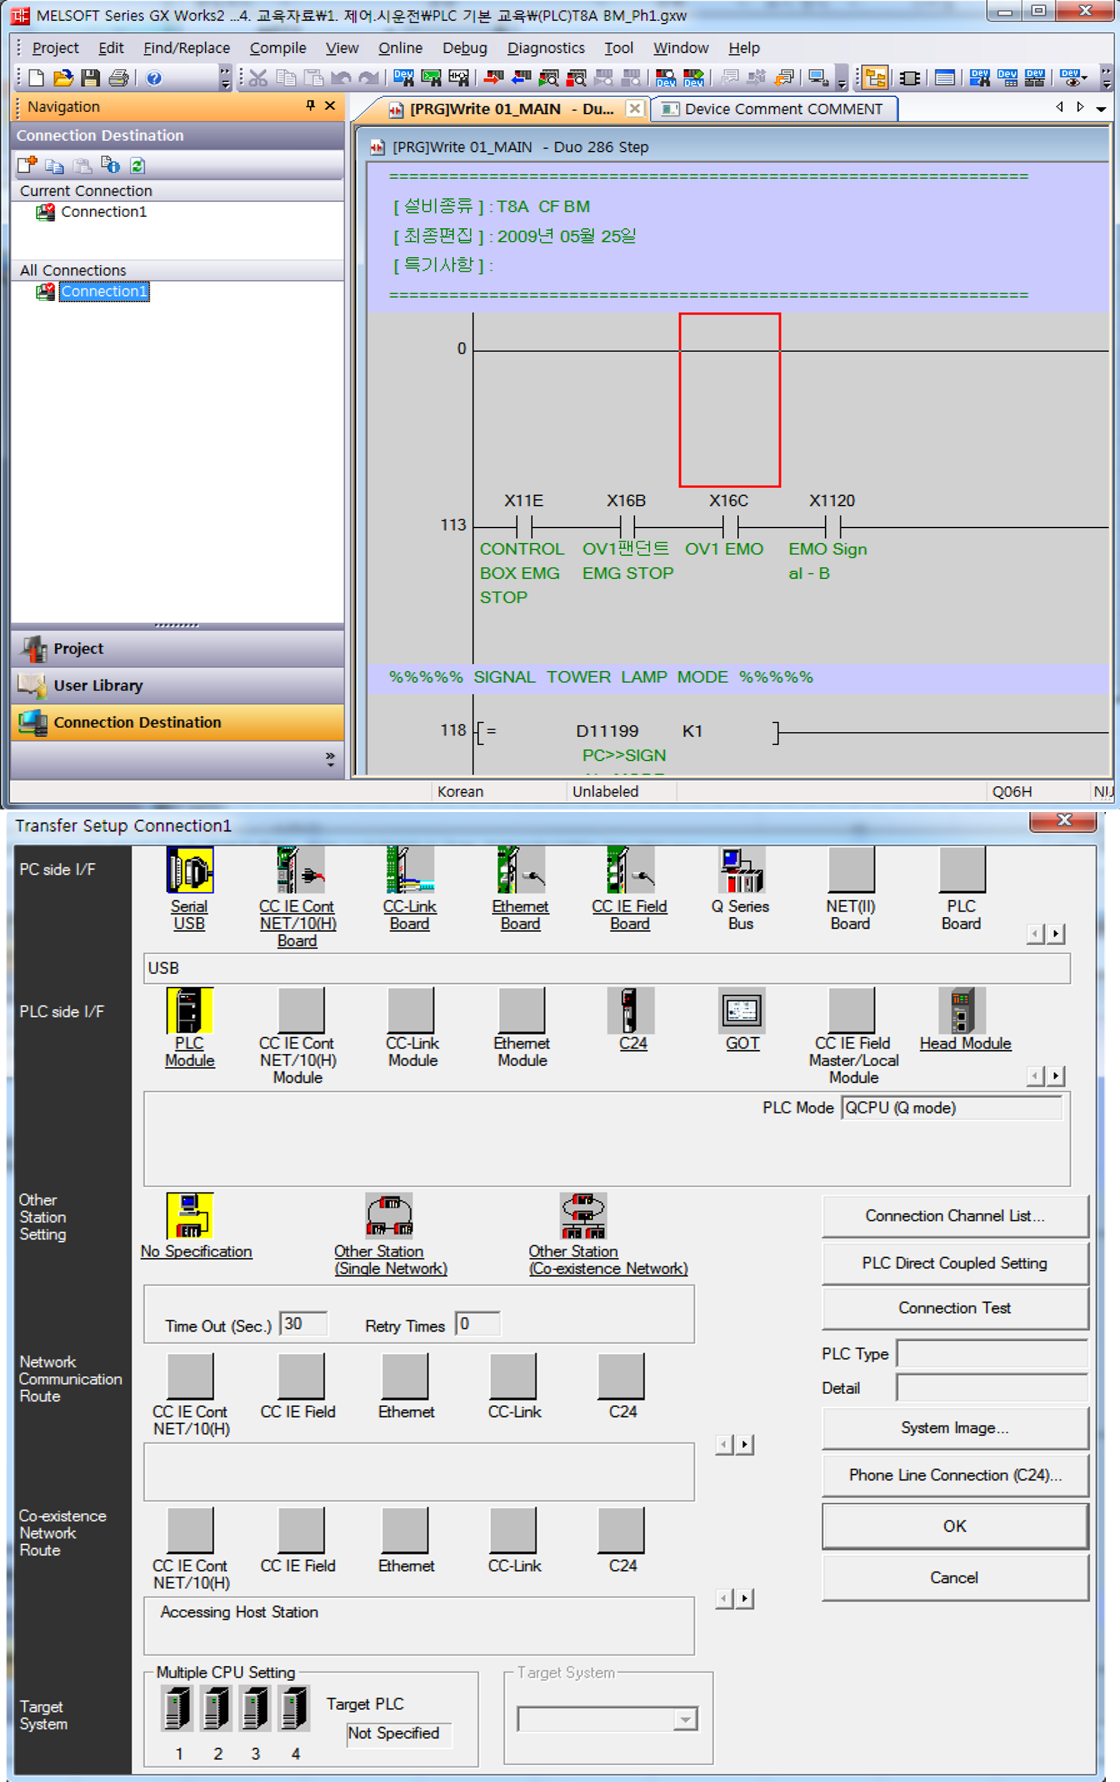
Task: Open the User Library navigation view
Action: [x=177, y=686]
